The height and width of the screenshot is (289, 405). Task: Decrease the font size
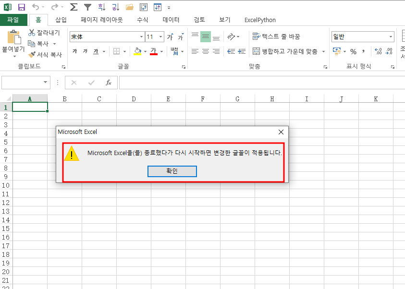click(x=181, y=37)
